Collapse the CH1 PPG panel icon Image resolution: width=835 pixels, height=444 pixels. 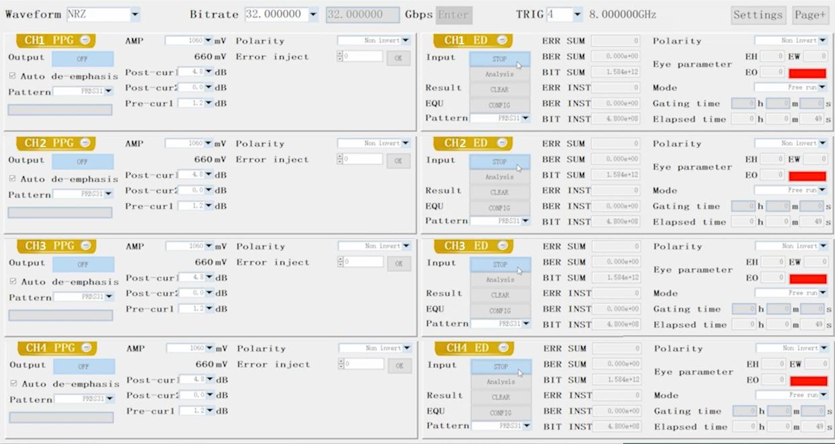(85, 40)
